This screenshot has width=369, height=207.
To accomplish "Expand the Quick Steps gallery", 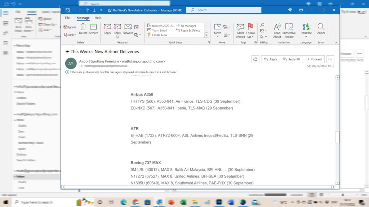I will click(206, 35).
